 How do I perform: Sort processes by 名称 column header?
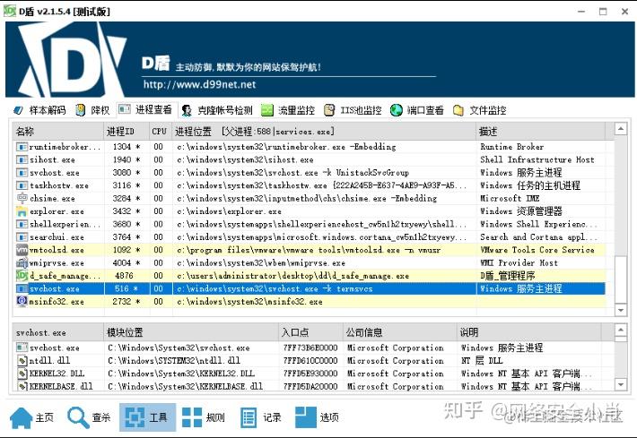[x=58, y=132]
